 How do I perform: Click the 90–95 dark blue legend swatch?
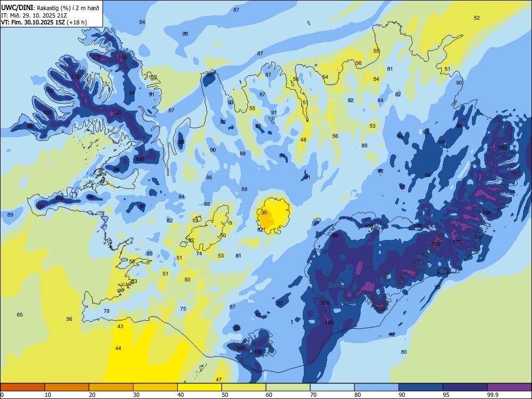tap(421, 387)
